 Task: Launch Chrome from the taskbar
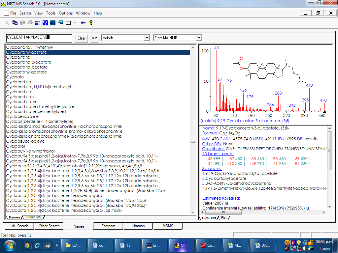[27, 245]
